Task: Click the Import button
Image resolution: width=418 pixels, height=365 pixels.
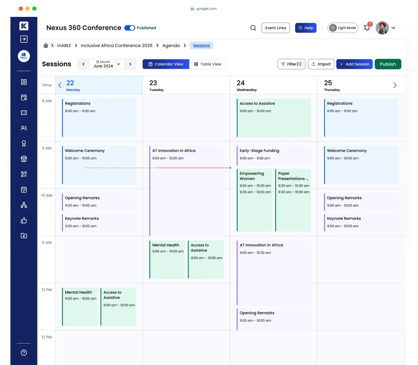Action: [x=321, y=64]
